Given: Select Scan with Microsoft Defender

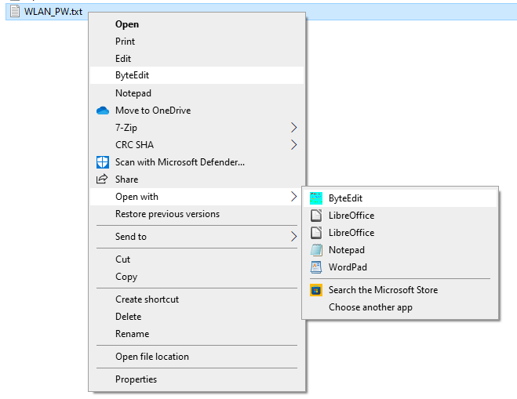Looking at the screenshot, I should pos(197,162).
